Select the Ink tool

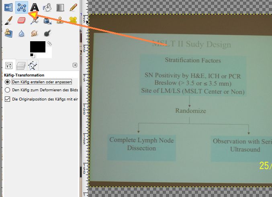pos(47,20)
